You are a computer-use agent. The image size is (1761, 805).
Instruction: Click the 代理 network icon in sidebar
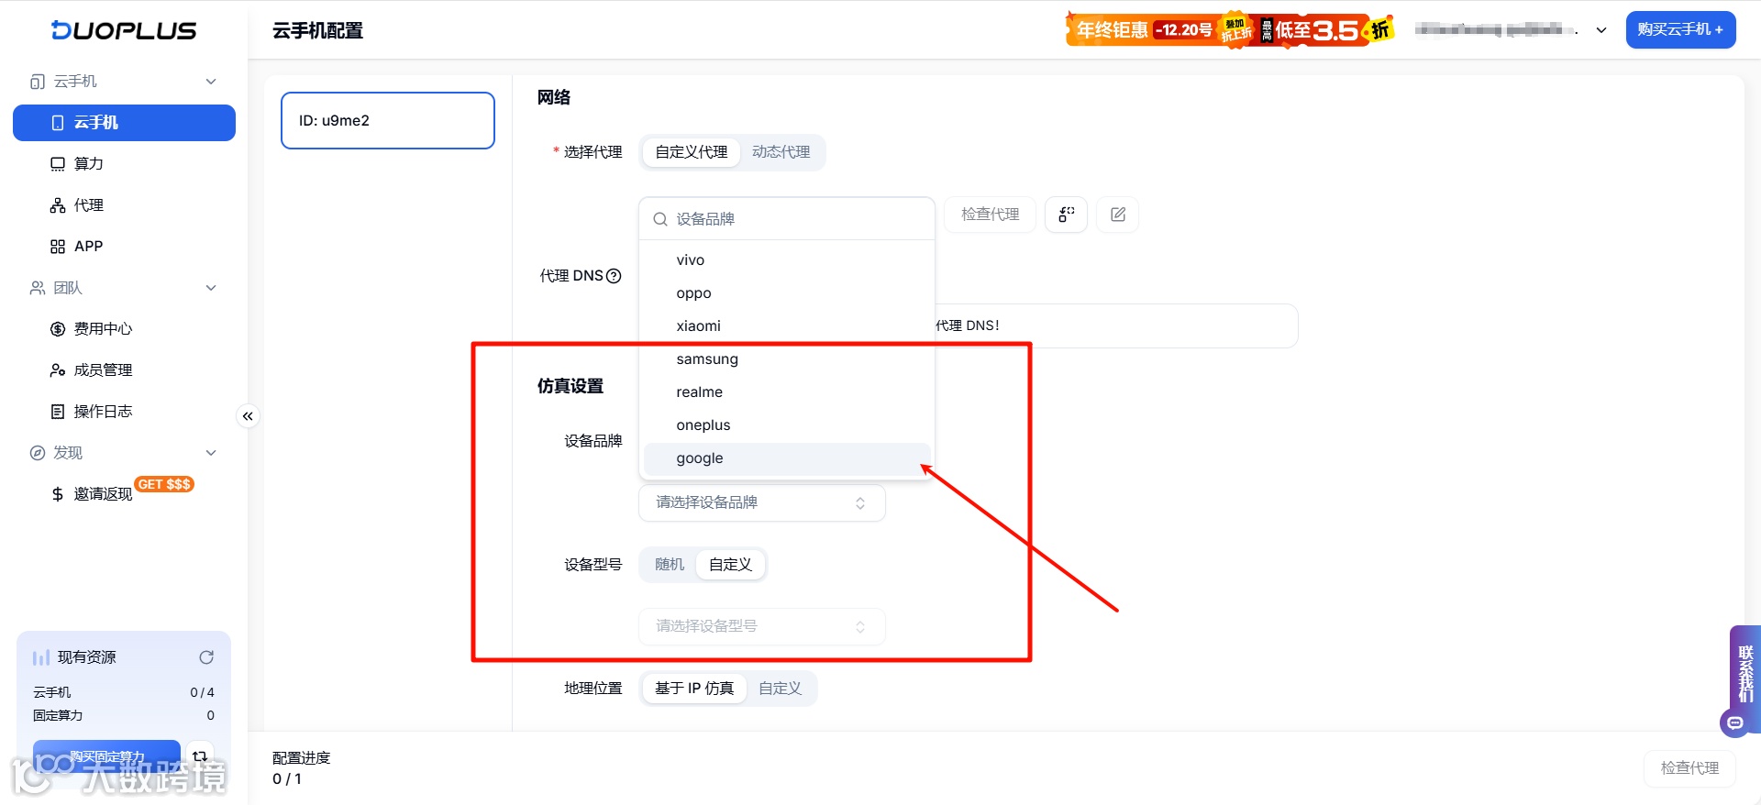coord(58,205)
